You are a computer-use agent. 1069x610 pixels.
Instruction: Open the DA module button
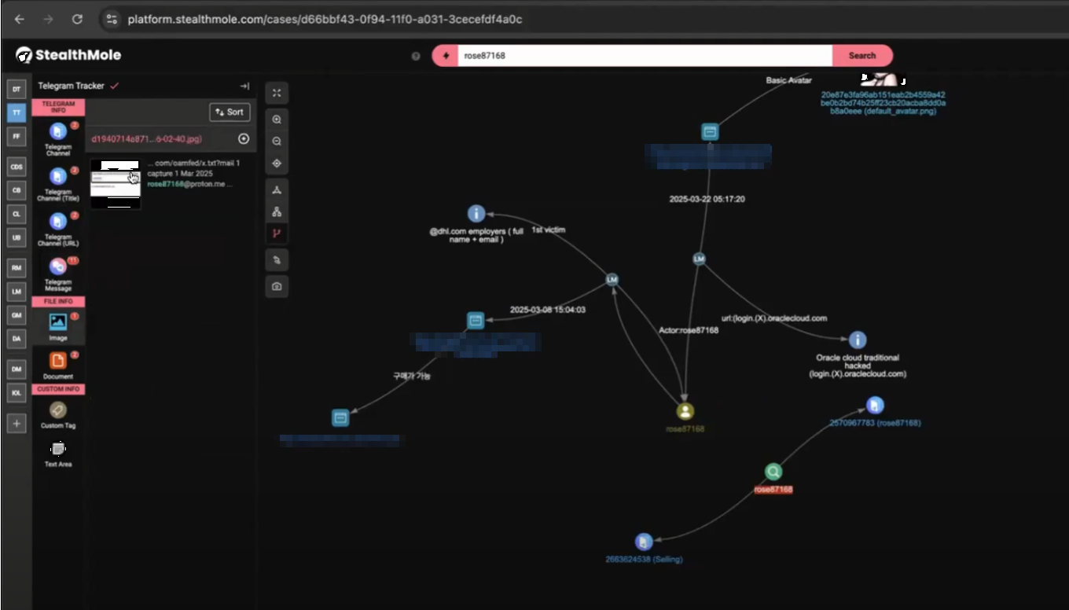pos(17,339)
